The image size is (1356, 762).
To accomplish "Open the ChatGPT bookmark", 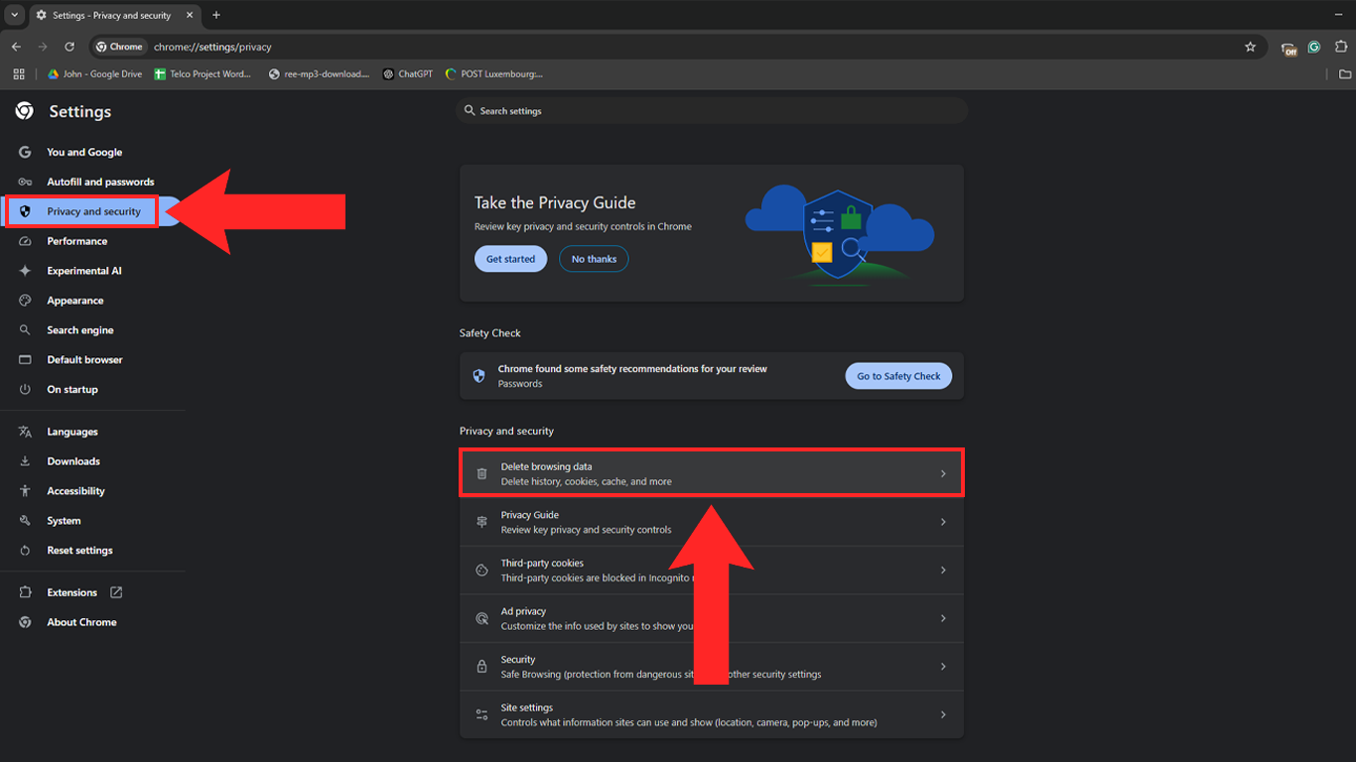I will (x=408, y=74).
